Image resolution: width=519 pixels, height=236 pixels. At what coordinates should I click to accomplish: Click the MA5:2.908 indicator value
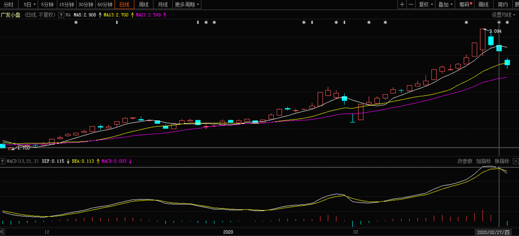pyautogui.click(x=85, y=15)
